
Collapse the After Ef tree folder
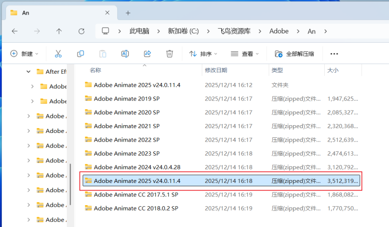point(29,71)
